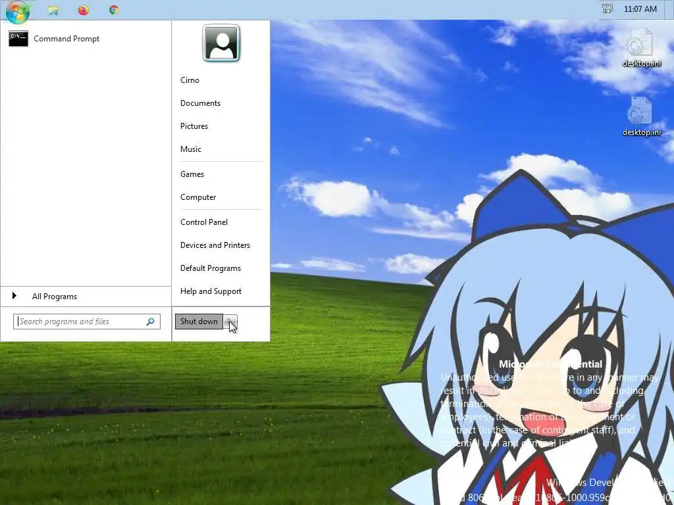
Task: Expand the shut down options arrow
Action: 231,322
